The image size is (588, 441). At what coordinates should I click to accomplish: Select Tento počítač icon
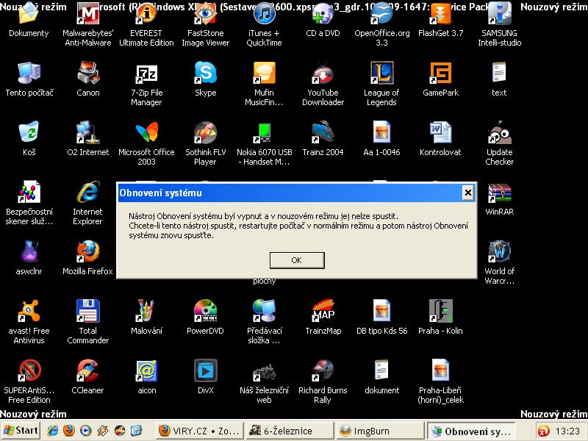29,73
